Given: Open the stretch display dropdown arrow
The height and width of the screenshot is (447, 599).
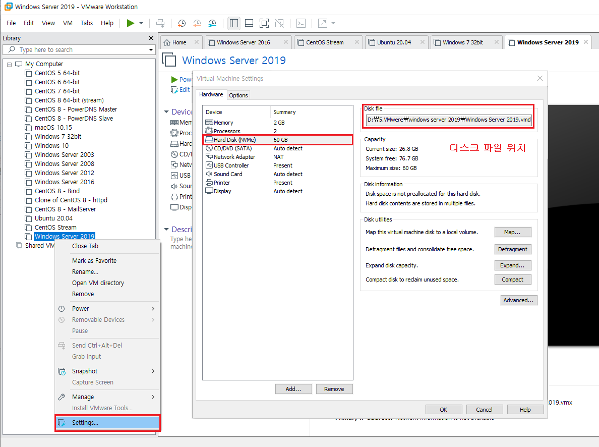Looking at the screenshot, I should [333, 23].
